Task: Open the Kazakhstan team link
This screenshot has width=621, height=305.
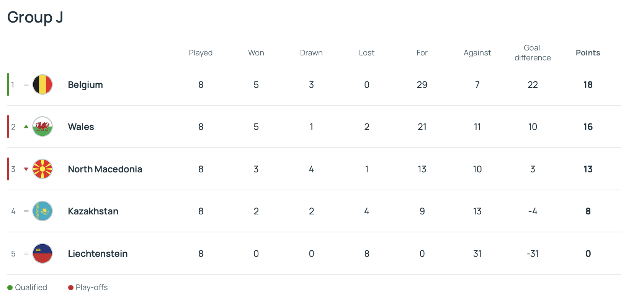Action: pos(93,211)
